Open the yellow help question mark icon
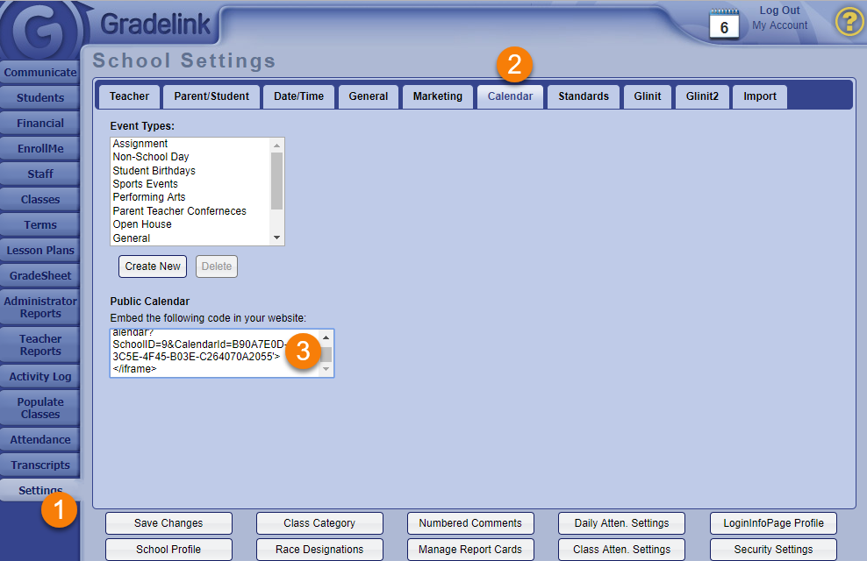Viewport: 867px width, 561px height. click(x=849, y=22)
